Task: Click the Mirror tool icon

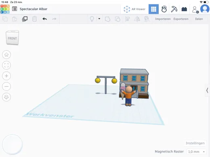Action: pyautogui.click(x=137, y=19)
